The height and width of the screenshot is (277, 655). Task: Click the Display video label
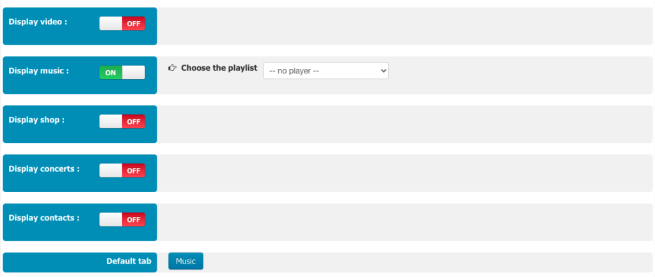pyautogui.click(x=38, y=22)
